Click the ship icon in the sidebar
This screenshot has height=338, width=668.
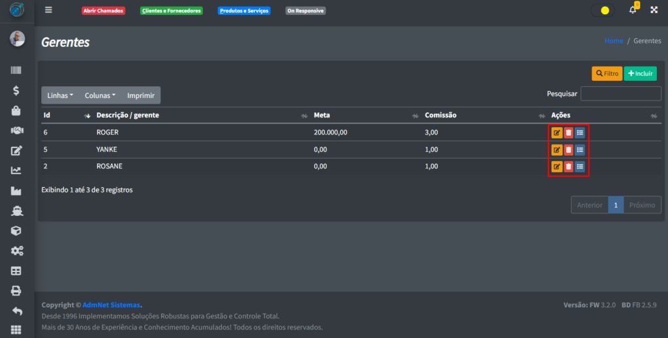coord(16,211)
